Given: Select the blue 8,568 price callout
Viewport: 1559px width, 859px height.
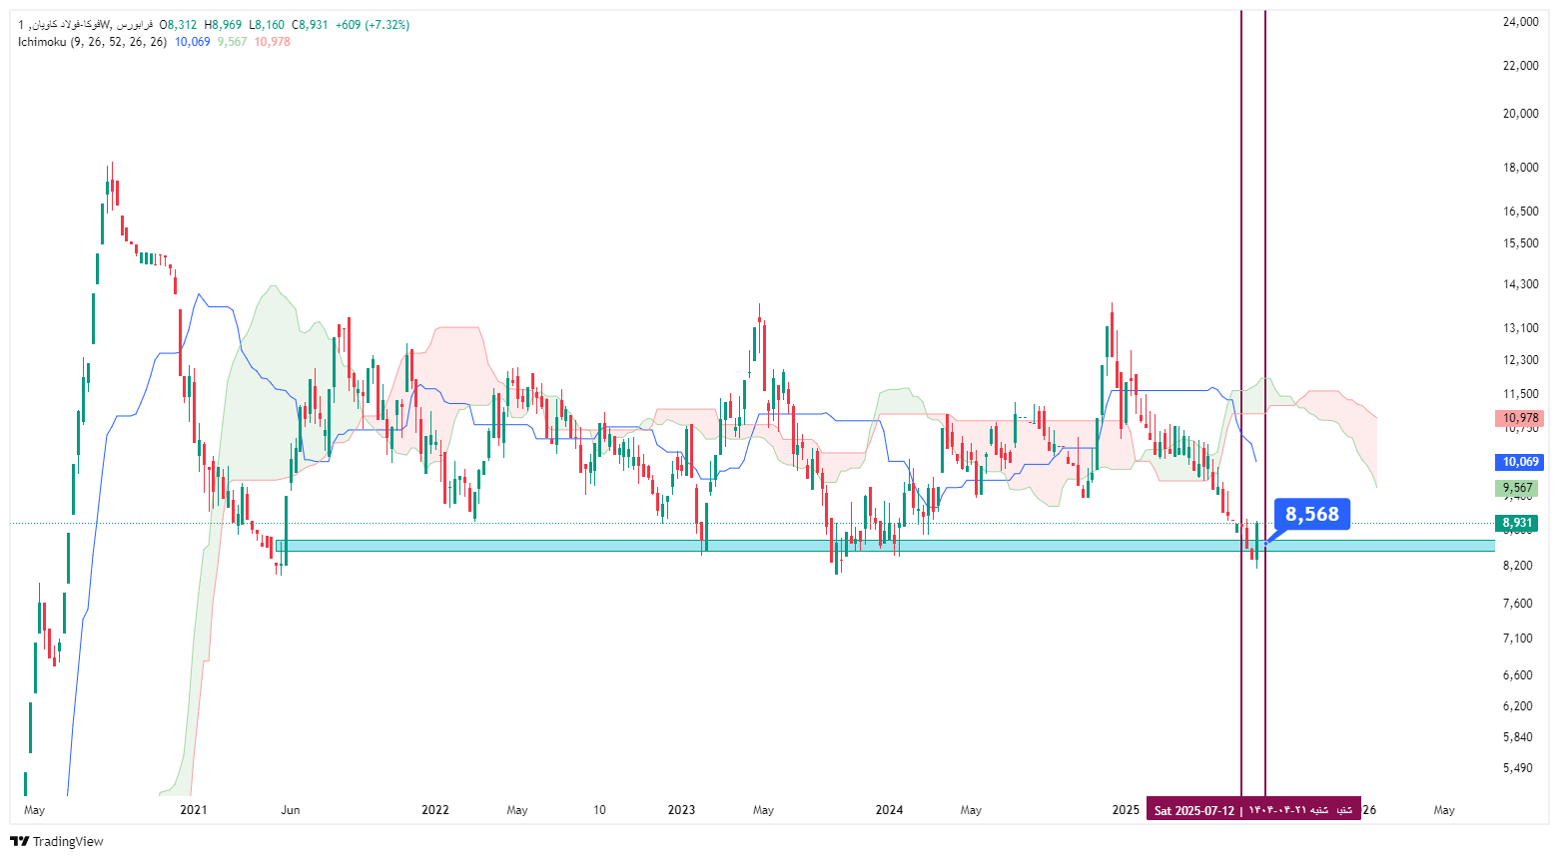Looking at the screenshot, I should tap(1312, 514).
